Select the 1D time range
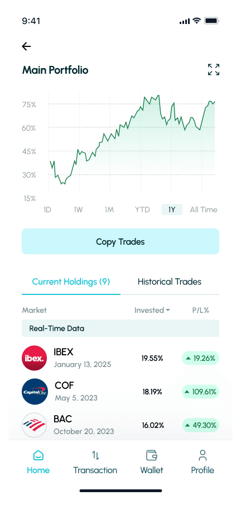 pos(47,209)
